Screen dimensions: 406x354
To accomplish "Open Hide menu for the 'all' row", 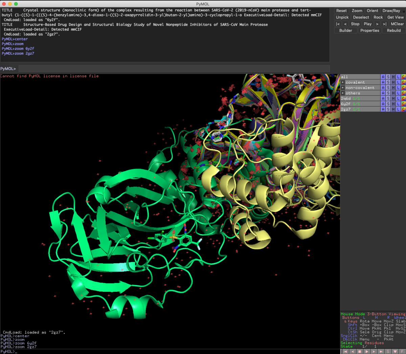I will 393,77.
